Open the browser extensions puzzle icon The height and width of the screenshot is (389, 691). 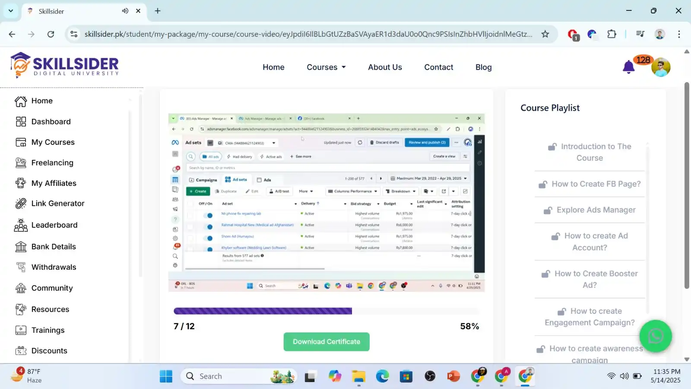612,34
